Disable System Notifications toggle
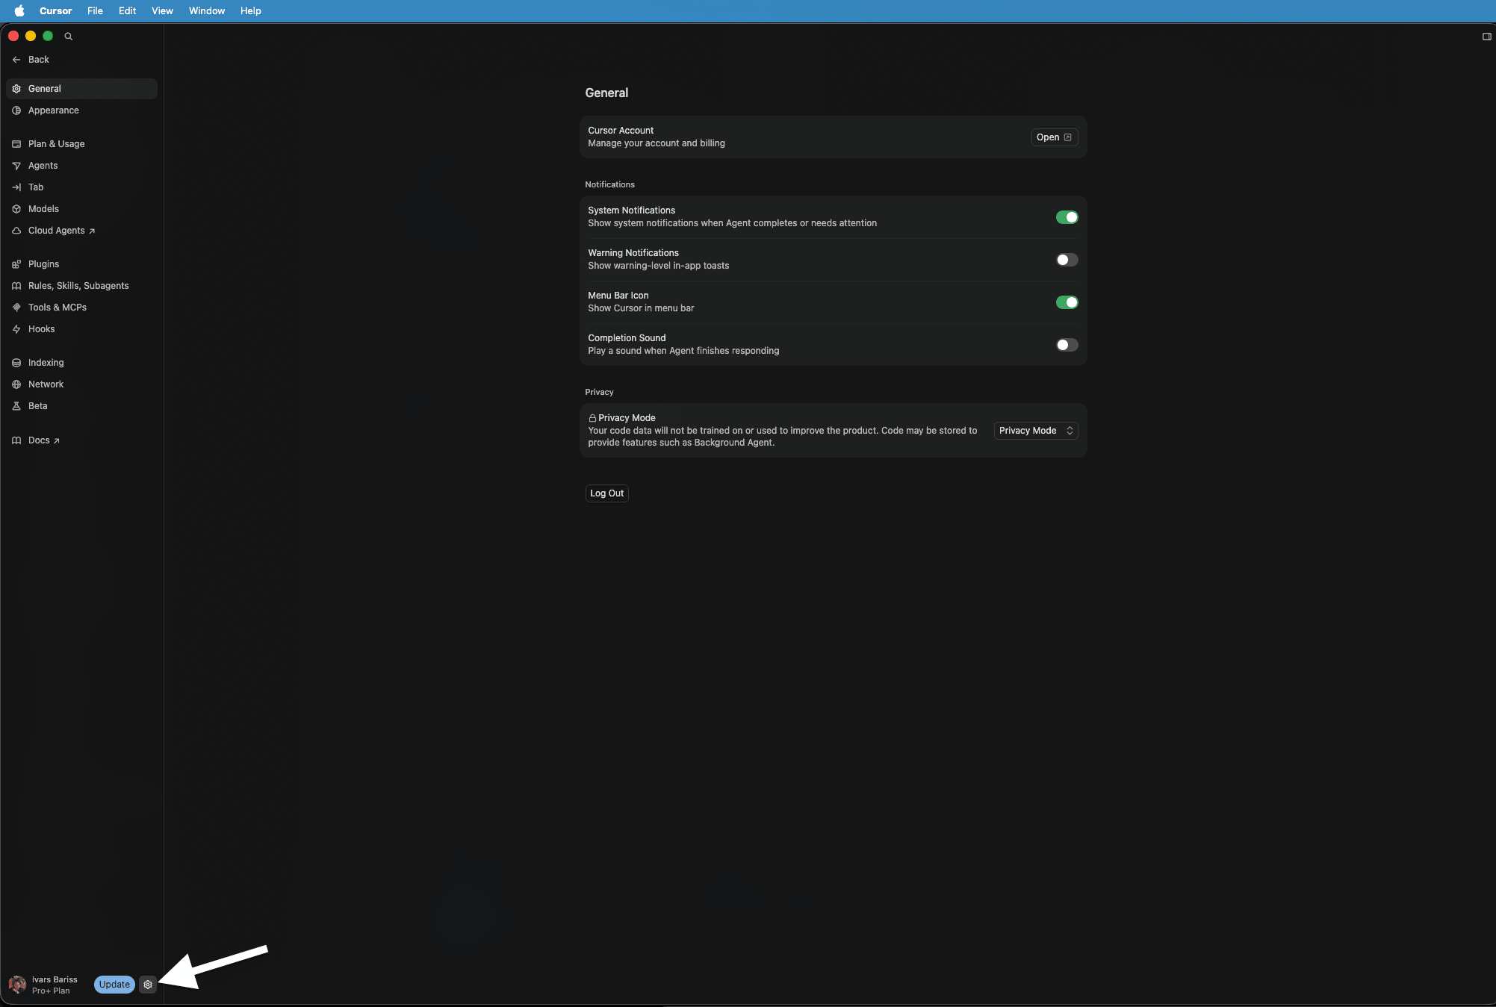 click(x=1067, y=217)
